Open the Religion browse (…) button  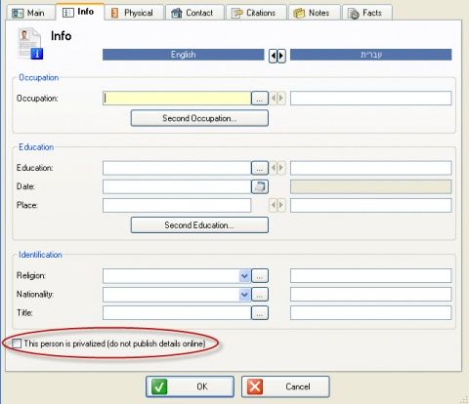click(x=260, y=276)
